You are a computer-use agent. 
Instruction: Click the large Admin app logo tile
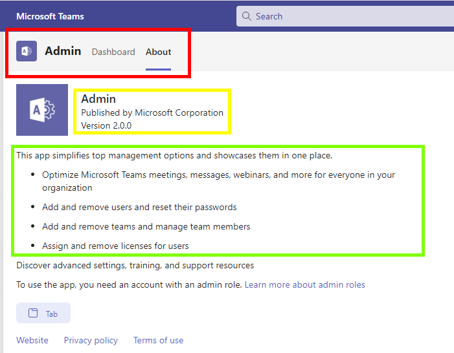click(x=42, y=110)
